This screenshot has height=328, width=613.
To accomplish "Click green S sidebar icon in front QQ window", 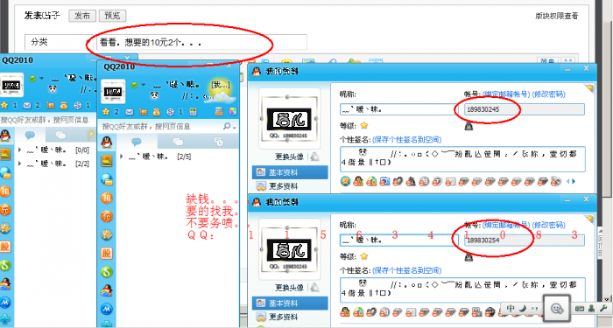I will [106, 271].
